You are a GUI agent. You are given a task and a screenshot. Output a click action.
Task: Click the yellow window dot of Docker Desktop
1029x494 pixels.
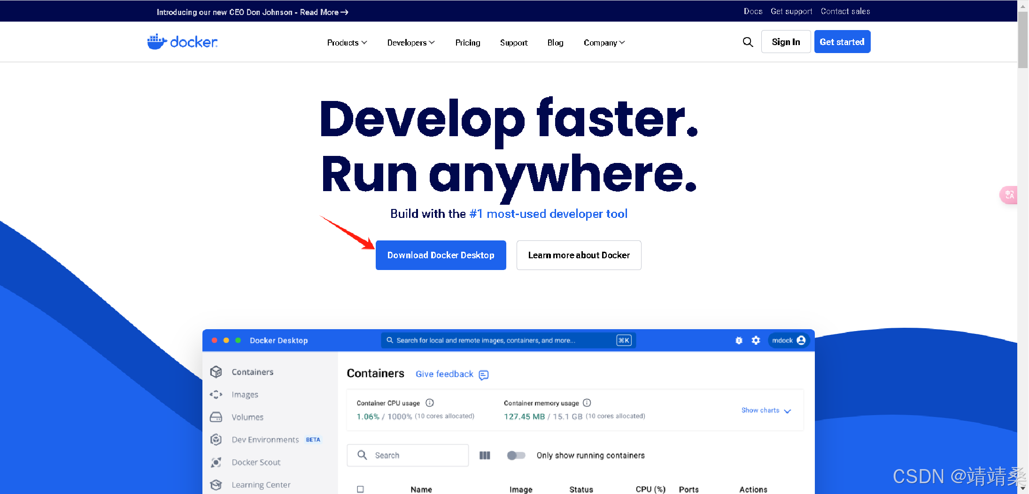[226, 340]
